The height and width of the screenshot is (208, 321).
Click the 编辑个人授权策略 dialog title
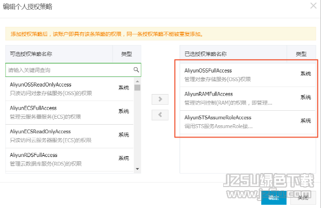coord(27,6)
